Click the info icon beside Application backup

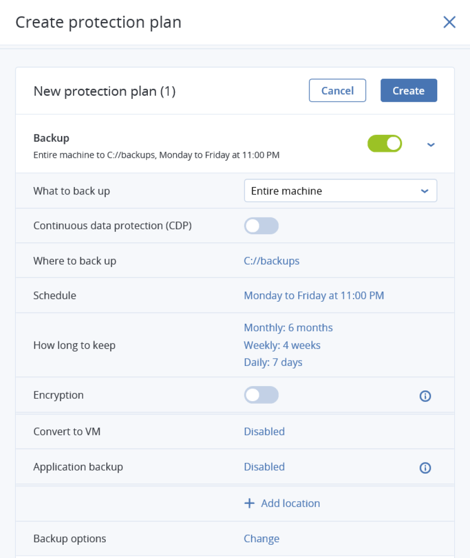coord(425,468)
